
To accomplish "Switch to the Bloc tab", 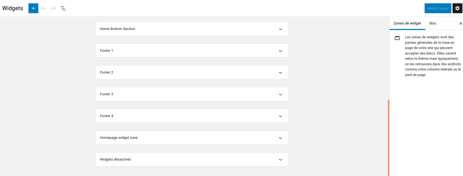I will (433, 23).
